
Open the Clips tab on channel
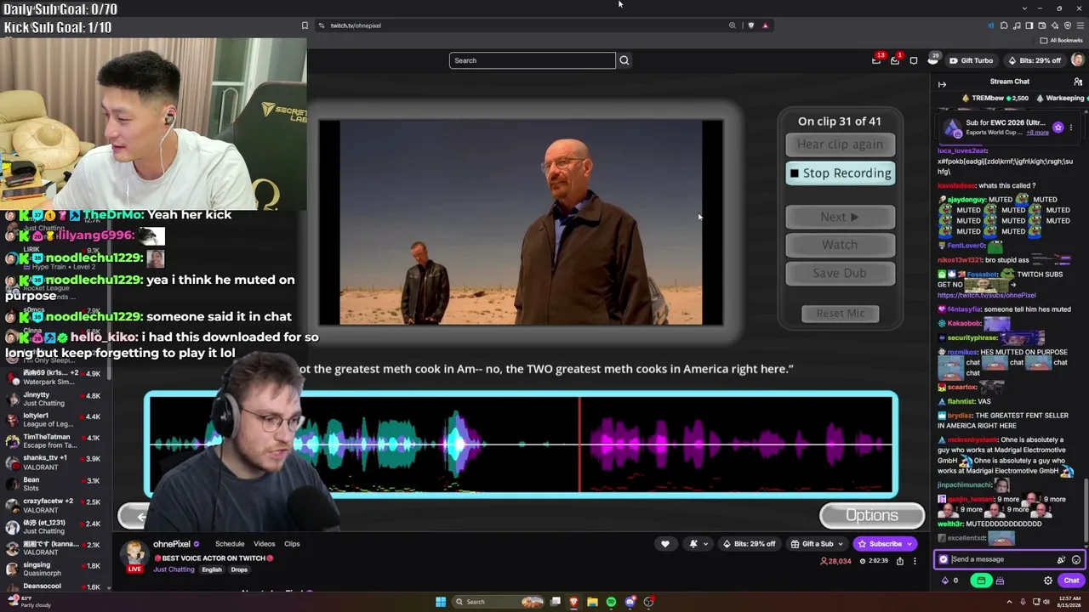click(x=292, y=544)
